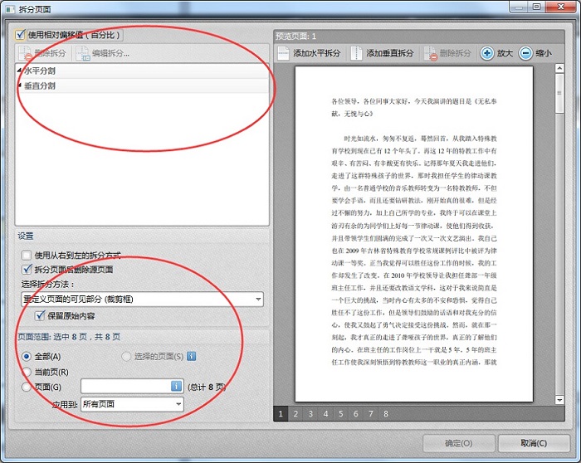Go to preview page tab 8
This screenshot has height=463, width=581.
386,414
